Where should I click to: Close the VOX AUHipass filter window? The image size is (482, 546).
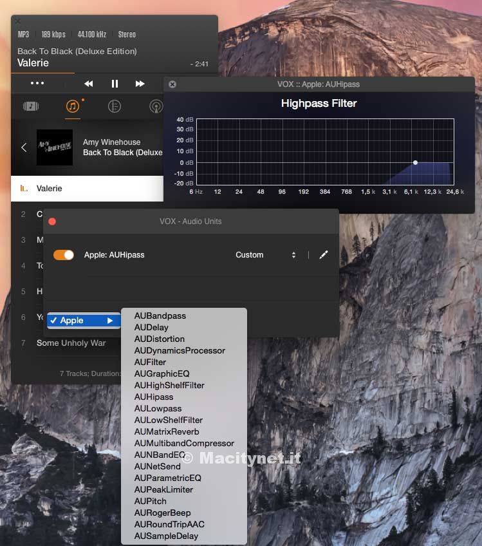[172, 84]
